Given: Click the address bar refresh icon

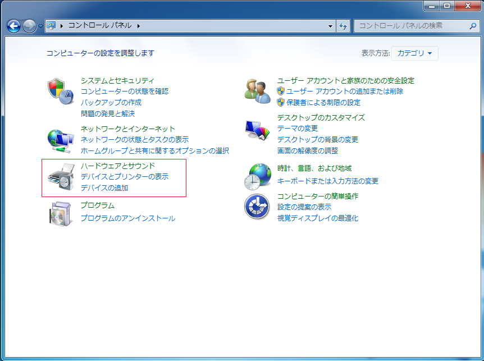Looking at the screenshot, I should click(x=343, y=26).
